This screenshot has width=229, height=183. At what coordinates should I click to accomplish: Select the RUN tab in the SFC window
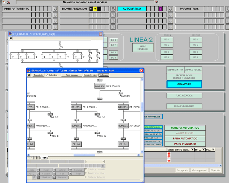(x=44, y=158)
